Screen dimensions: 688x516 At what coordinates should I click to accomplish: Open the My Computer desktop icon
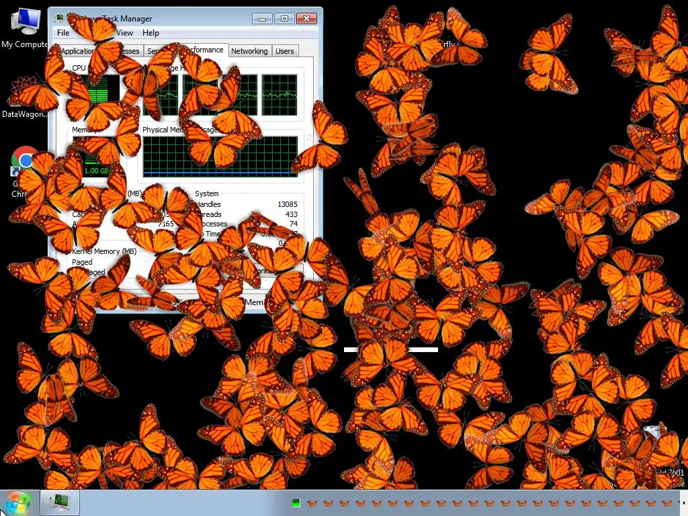tap(25, 28)
